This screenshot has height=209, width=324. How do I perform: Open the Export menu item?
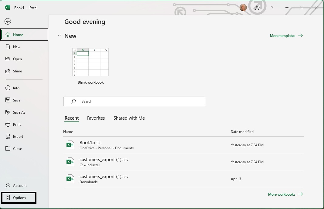pos(18,137)
